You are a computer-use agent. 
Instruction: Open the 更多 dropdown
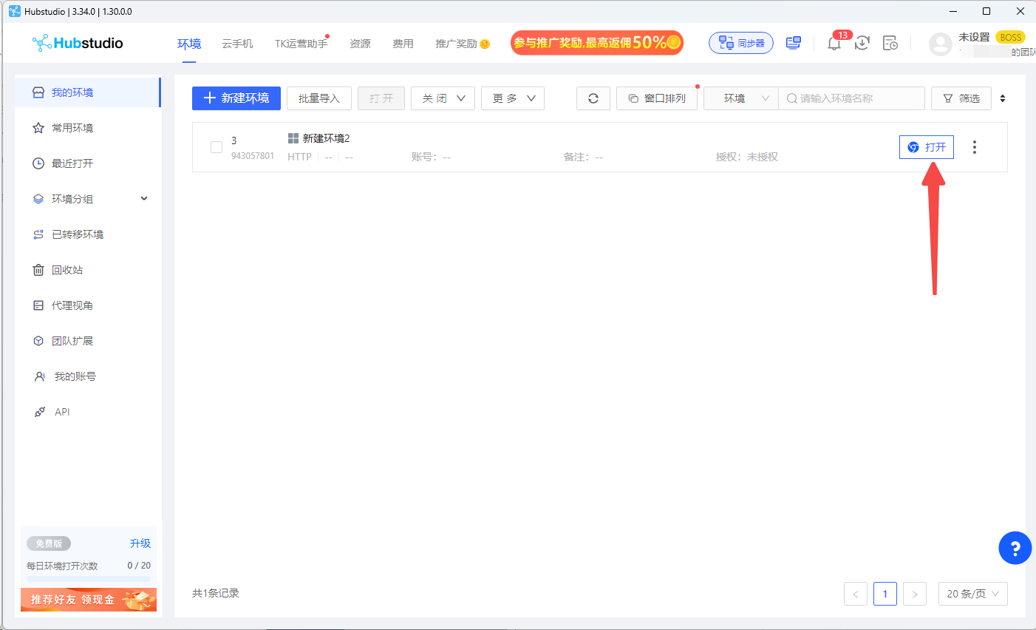point(513,98)
